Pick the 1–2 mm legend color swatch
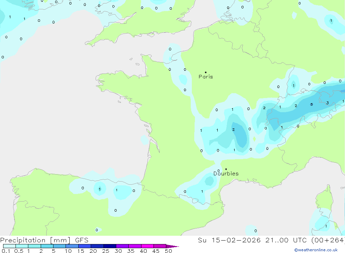Screen dimensions: 345x253 pyautogui.click(x=34, y=246)
